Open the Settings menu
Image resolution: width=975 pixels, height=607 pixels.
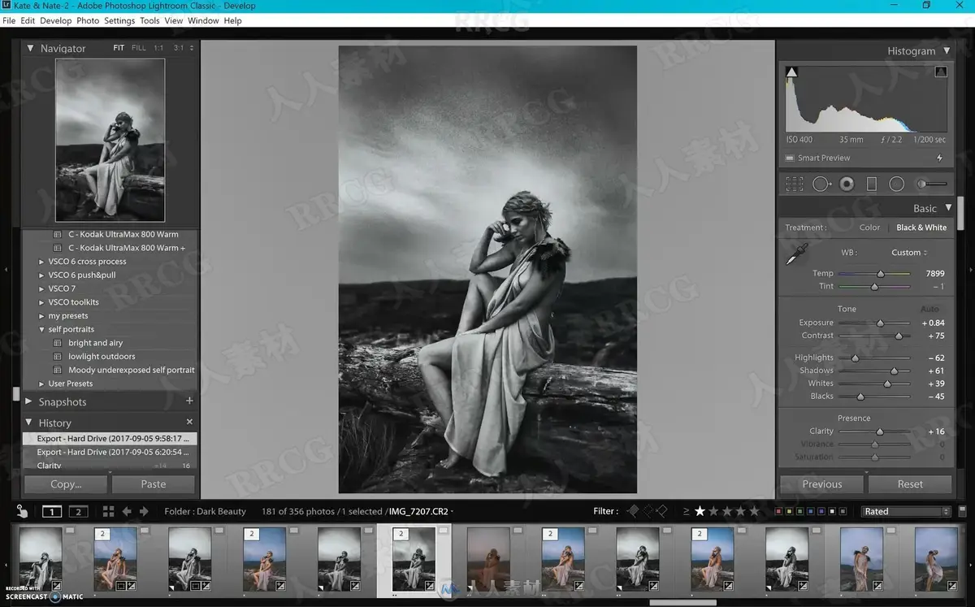119,20
